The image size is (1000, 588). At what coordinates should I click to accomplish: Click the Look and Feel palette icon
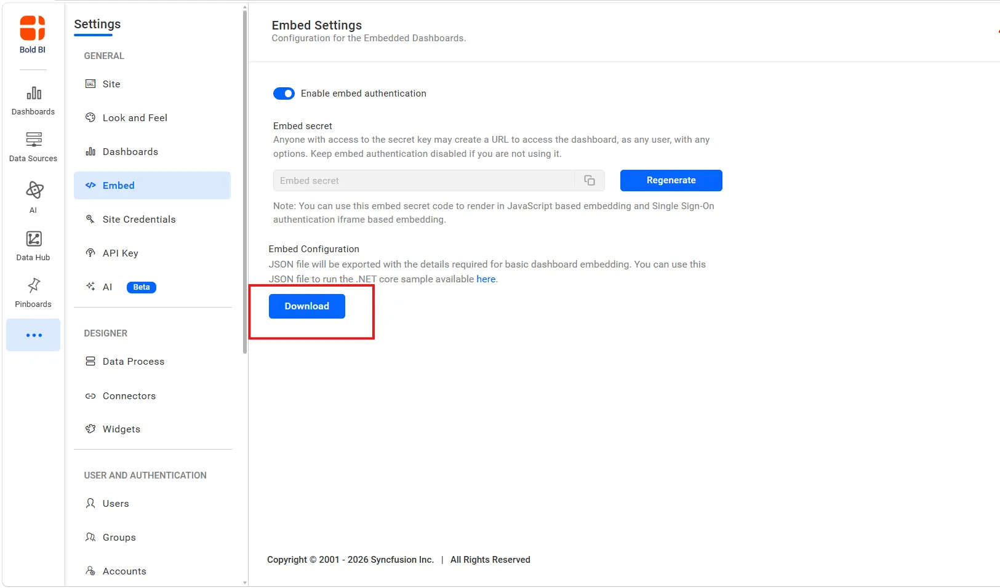pos(90,117)
